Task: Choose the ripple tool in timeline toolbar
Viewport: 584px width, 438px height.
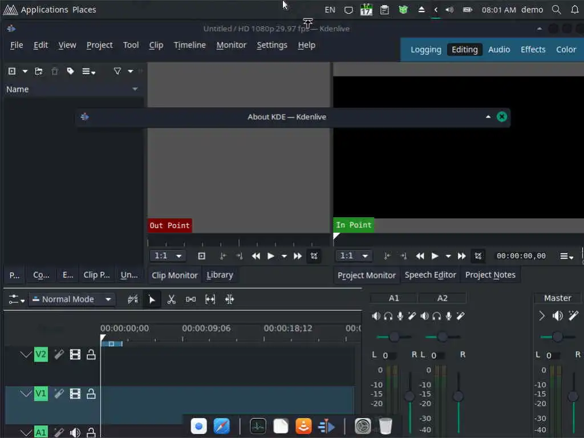Action: (229, 299)
